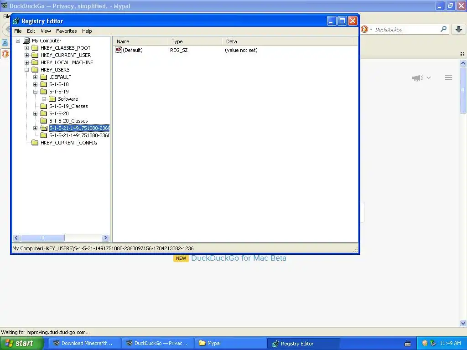This screenshot has height=350, width=467.
Task: Open the Favorites menu in Registry Editor
Action: pos(67,31)
